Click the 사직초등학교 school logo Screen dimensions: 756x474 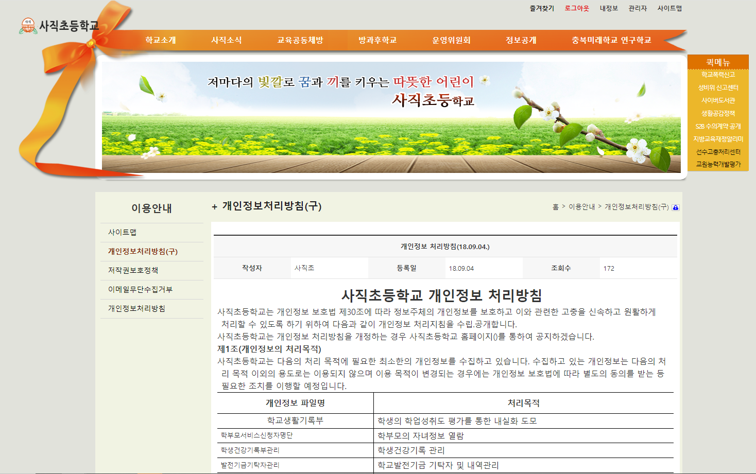tap(59, 26)
